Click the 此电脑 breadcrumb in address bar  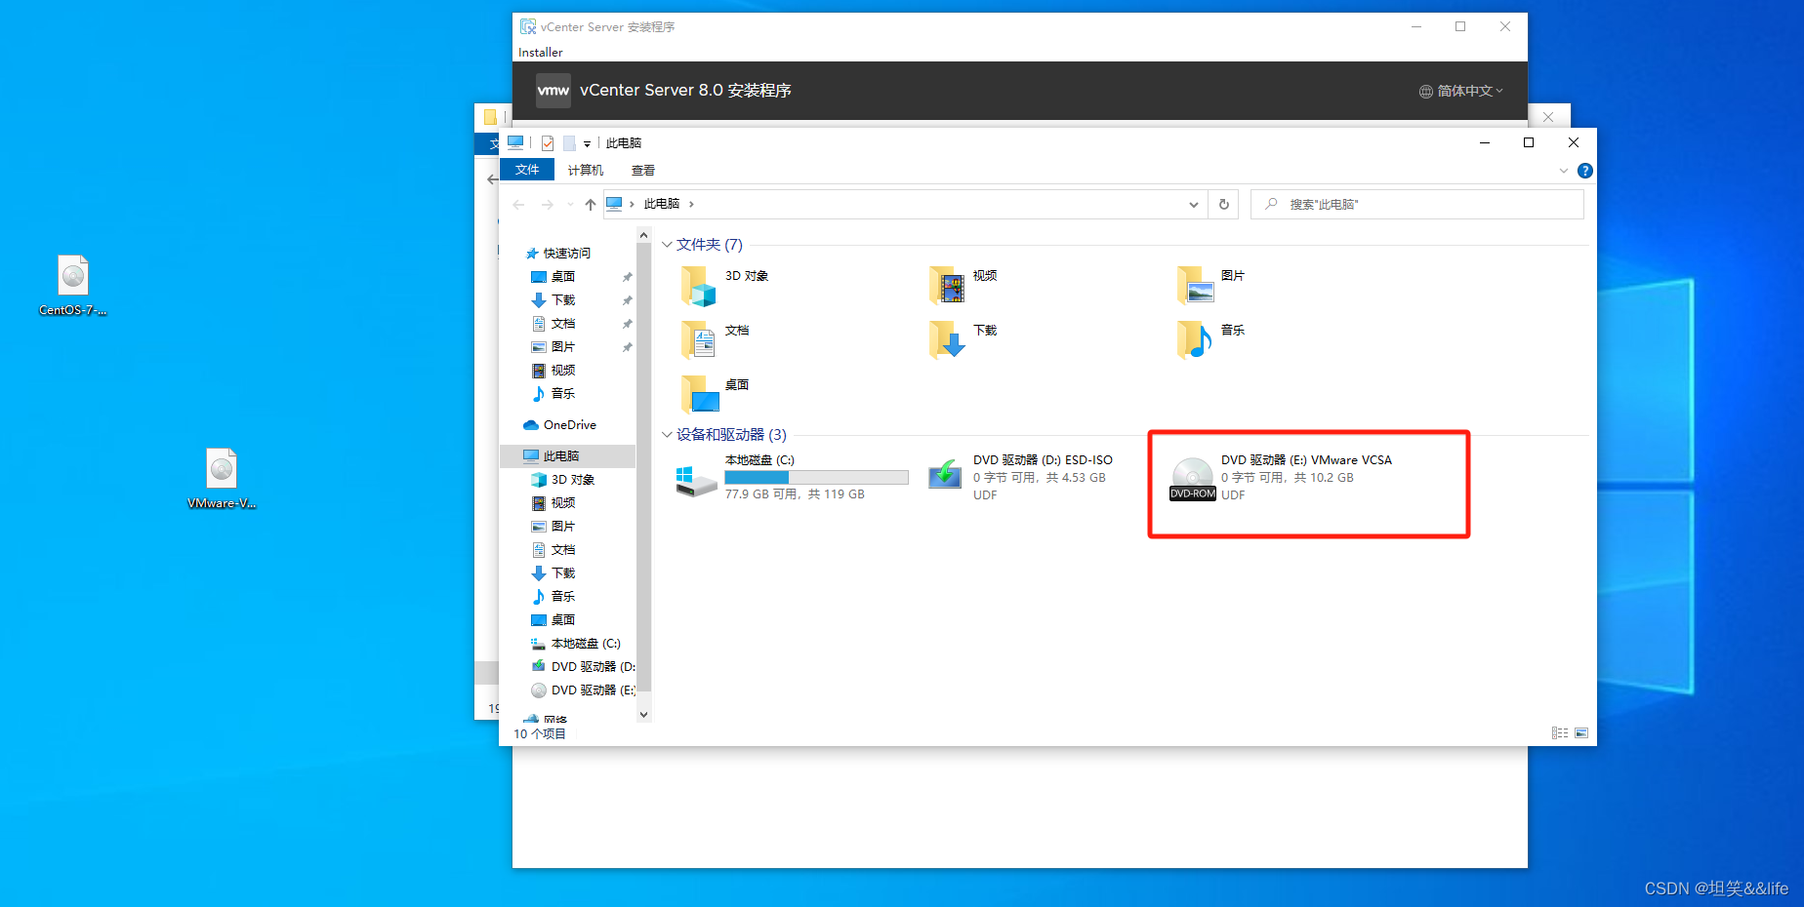[x=661, y=204]
